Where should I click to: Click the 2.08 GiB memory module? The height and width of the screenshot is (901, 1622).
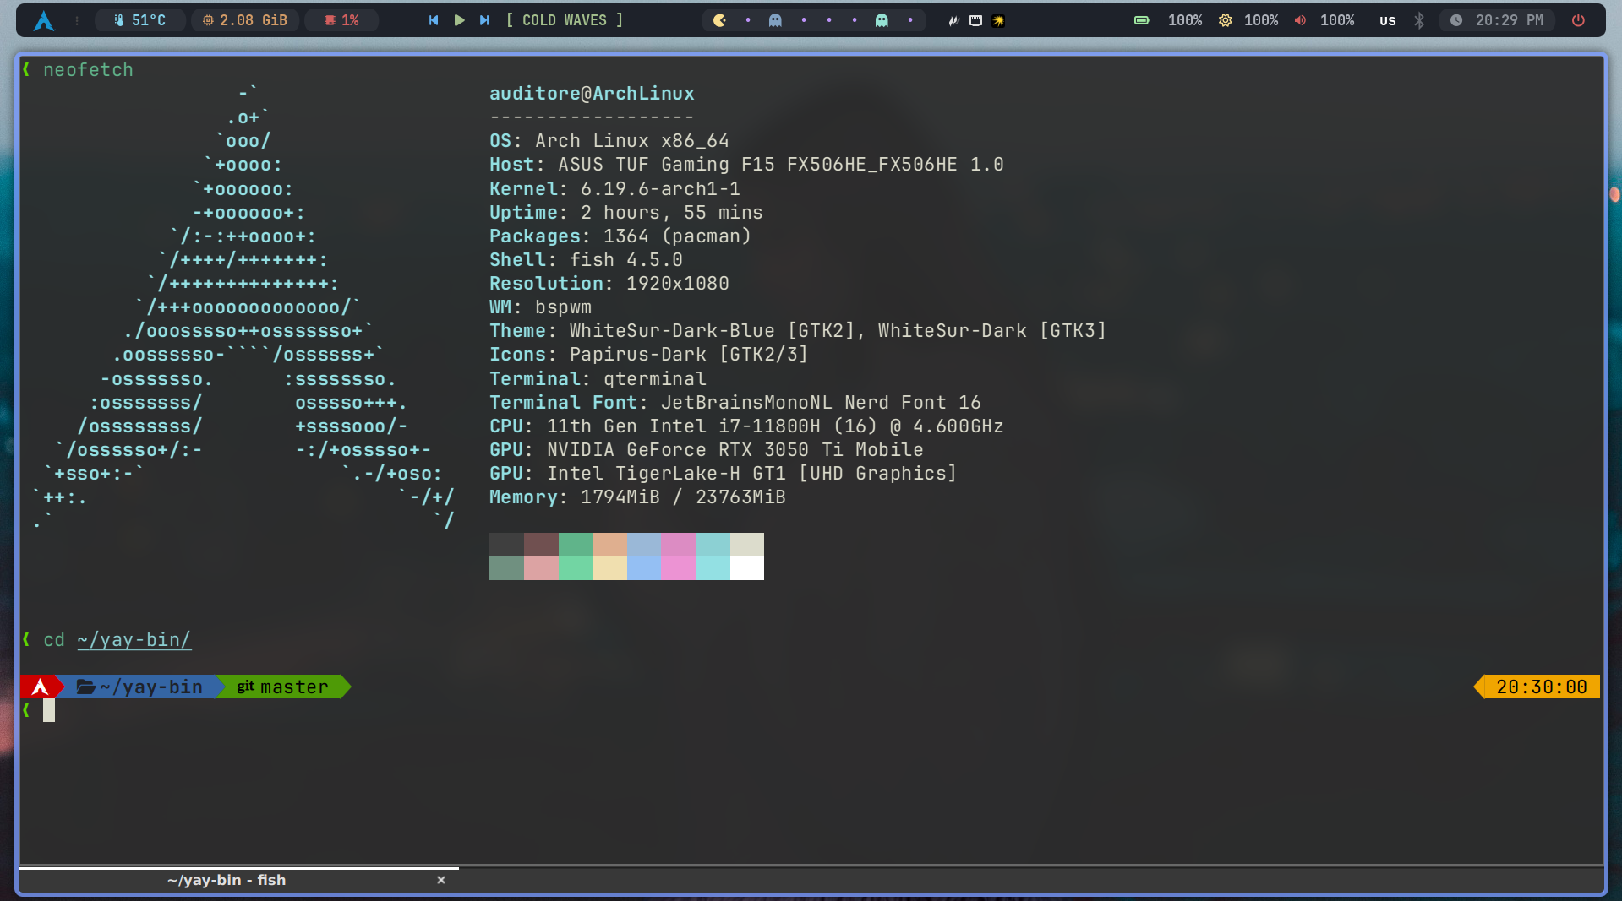click(245, 20)
